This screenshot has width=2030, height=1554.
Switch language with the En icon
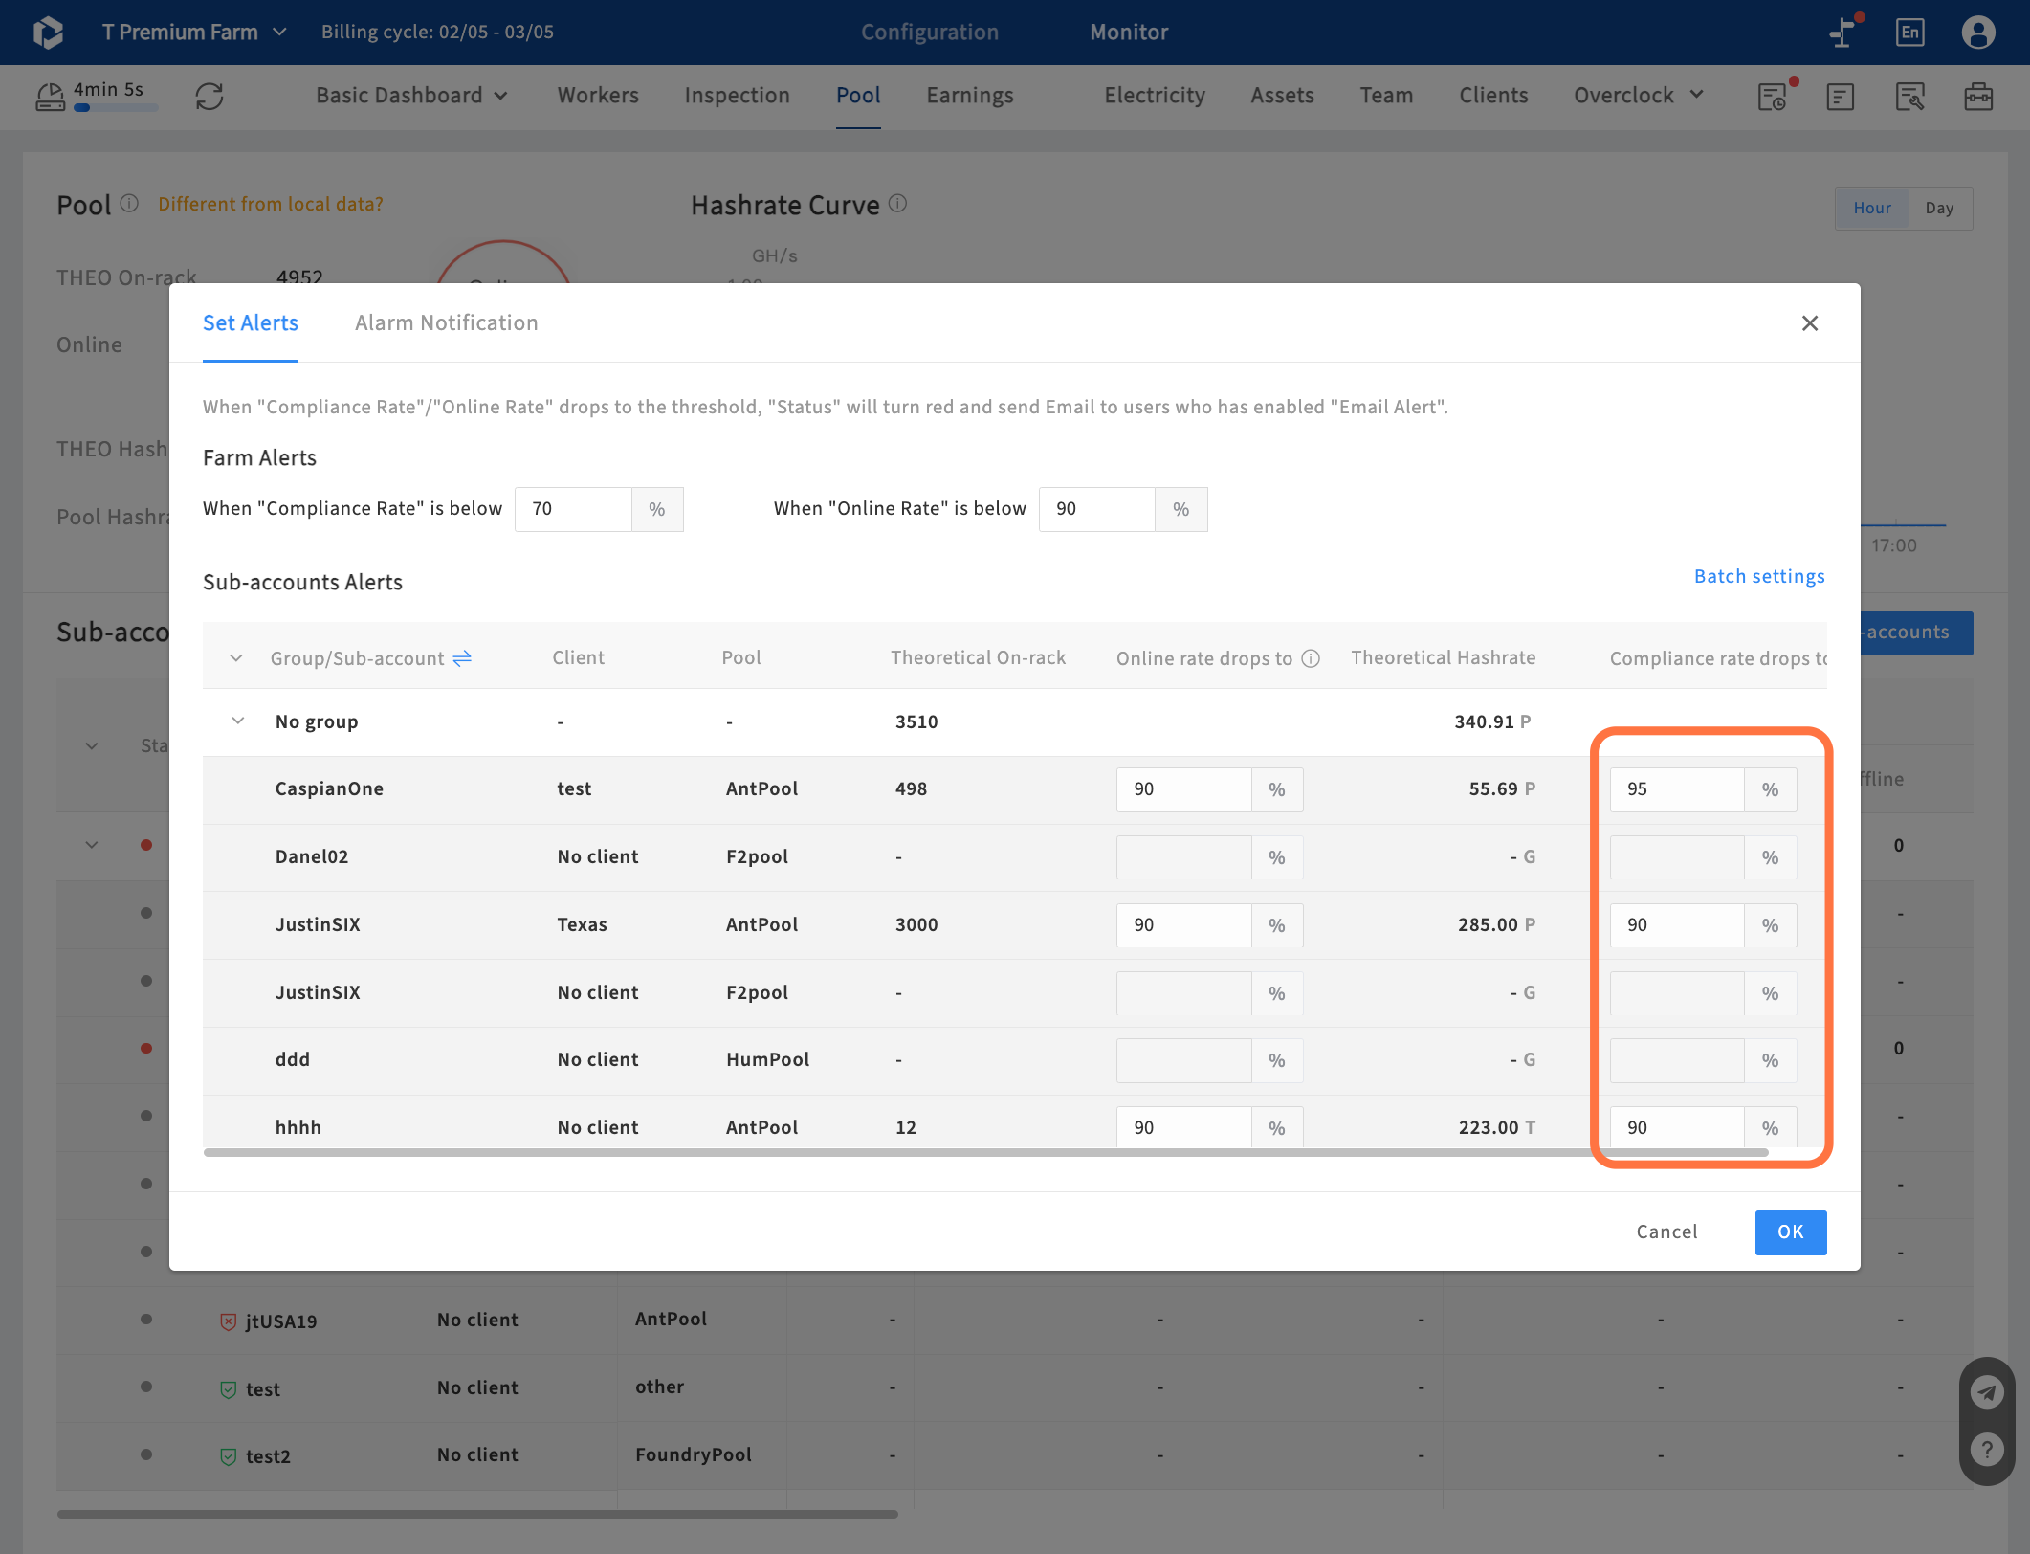pyautogui.click(x=1909, y=32)
